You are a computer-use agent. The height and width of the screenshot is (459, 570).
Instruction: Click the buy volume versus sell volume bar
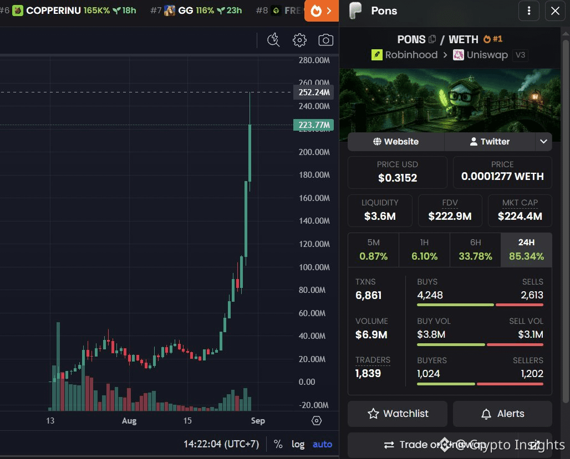pyautogui.click(x=480, y=344)
